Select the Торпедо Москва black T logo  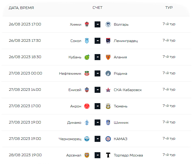point(108,155)
